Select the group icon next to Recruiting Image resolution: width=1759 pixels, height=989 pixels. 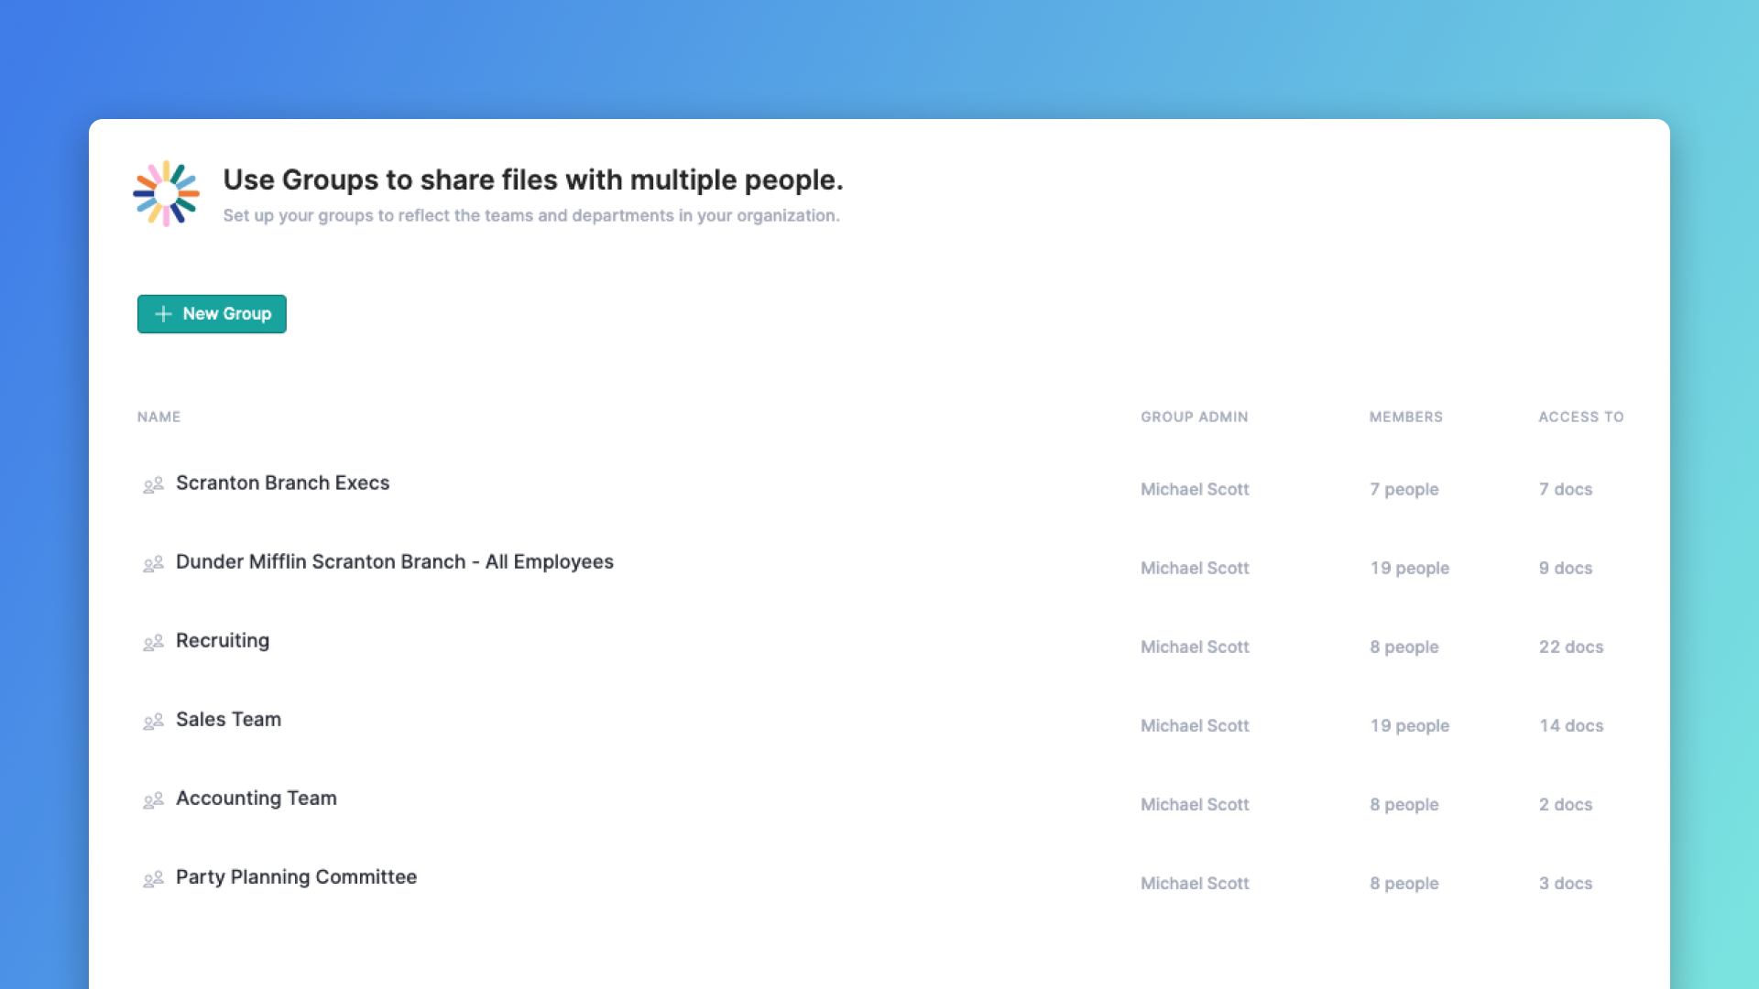[154, 642]
